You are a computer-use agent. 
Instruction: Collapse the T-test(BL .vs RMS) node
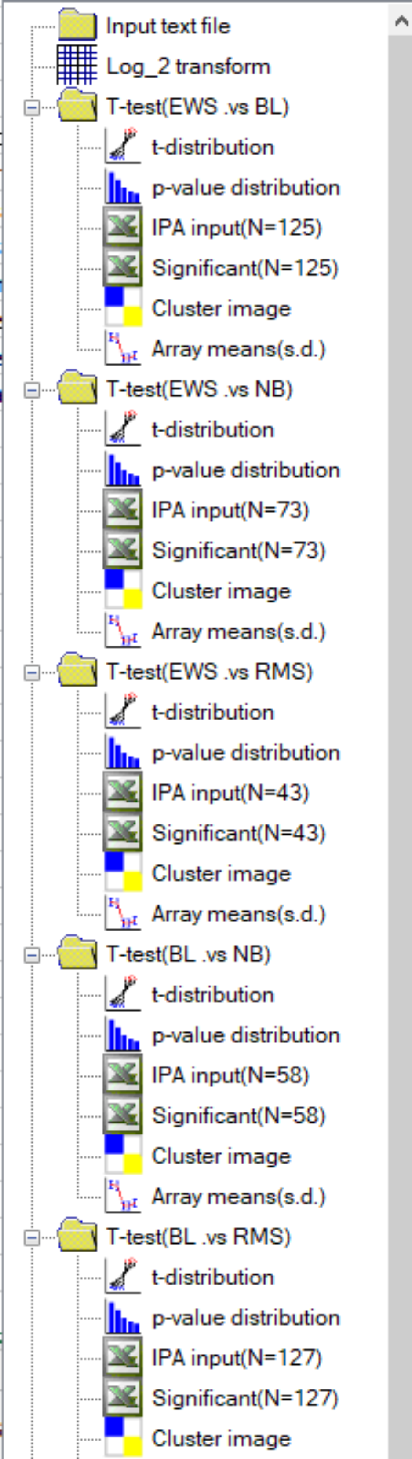(32, 1237)
